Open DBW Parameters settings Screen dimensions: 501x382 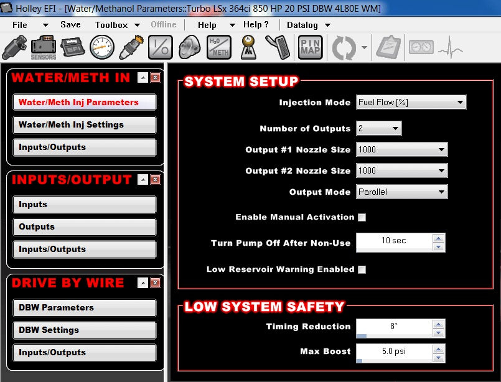click(x=84, y=307)
